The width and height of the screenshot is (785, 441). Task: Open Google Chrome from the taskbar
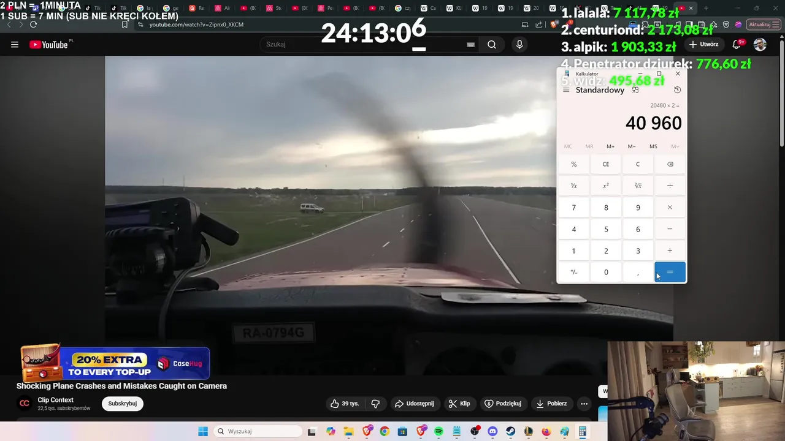pyautogui.click(x=385, y=431)
